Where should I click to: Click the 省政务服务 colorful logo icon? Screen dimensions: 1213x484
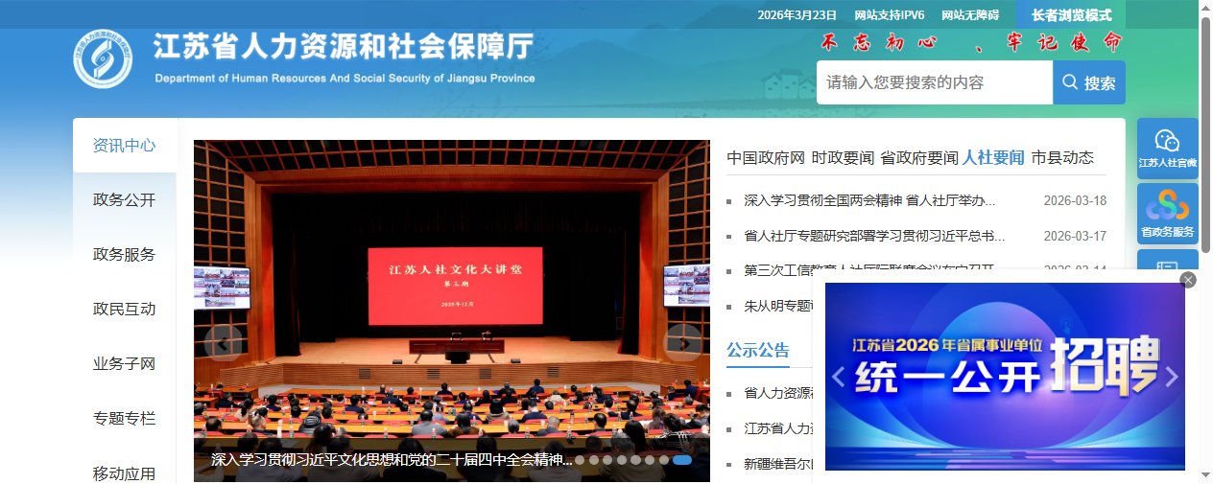click(x=1167, y=205)
